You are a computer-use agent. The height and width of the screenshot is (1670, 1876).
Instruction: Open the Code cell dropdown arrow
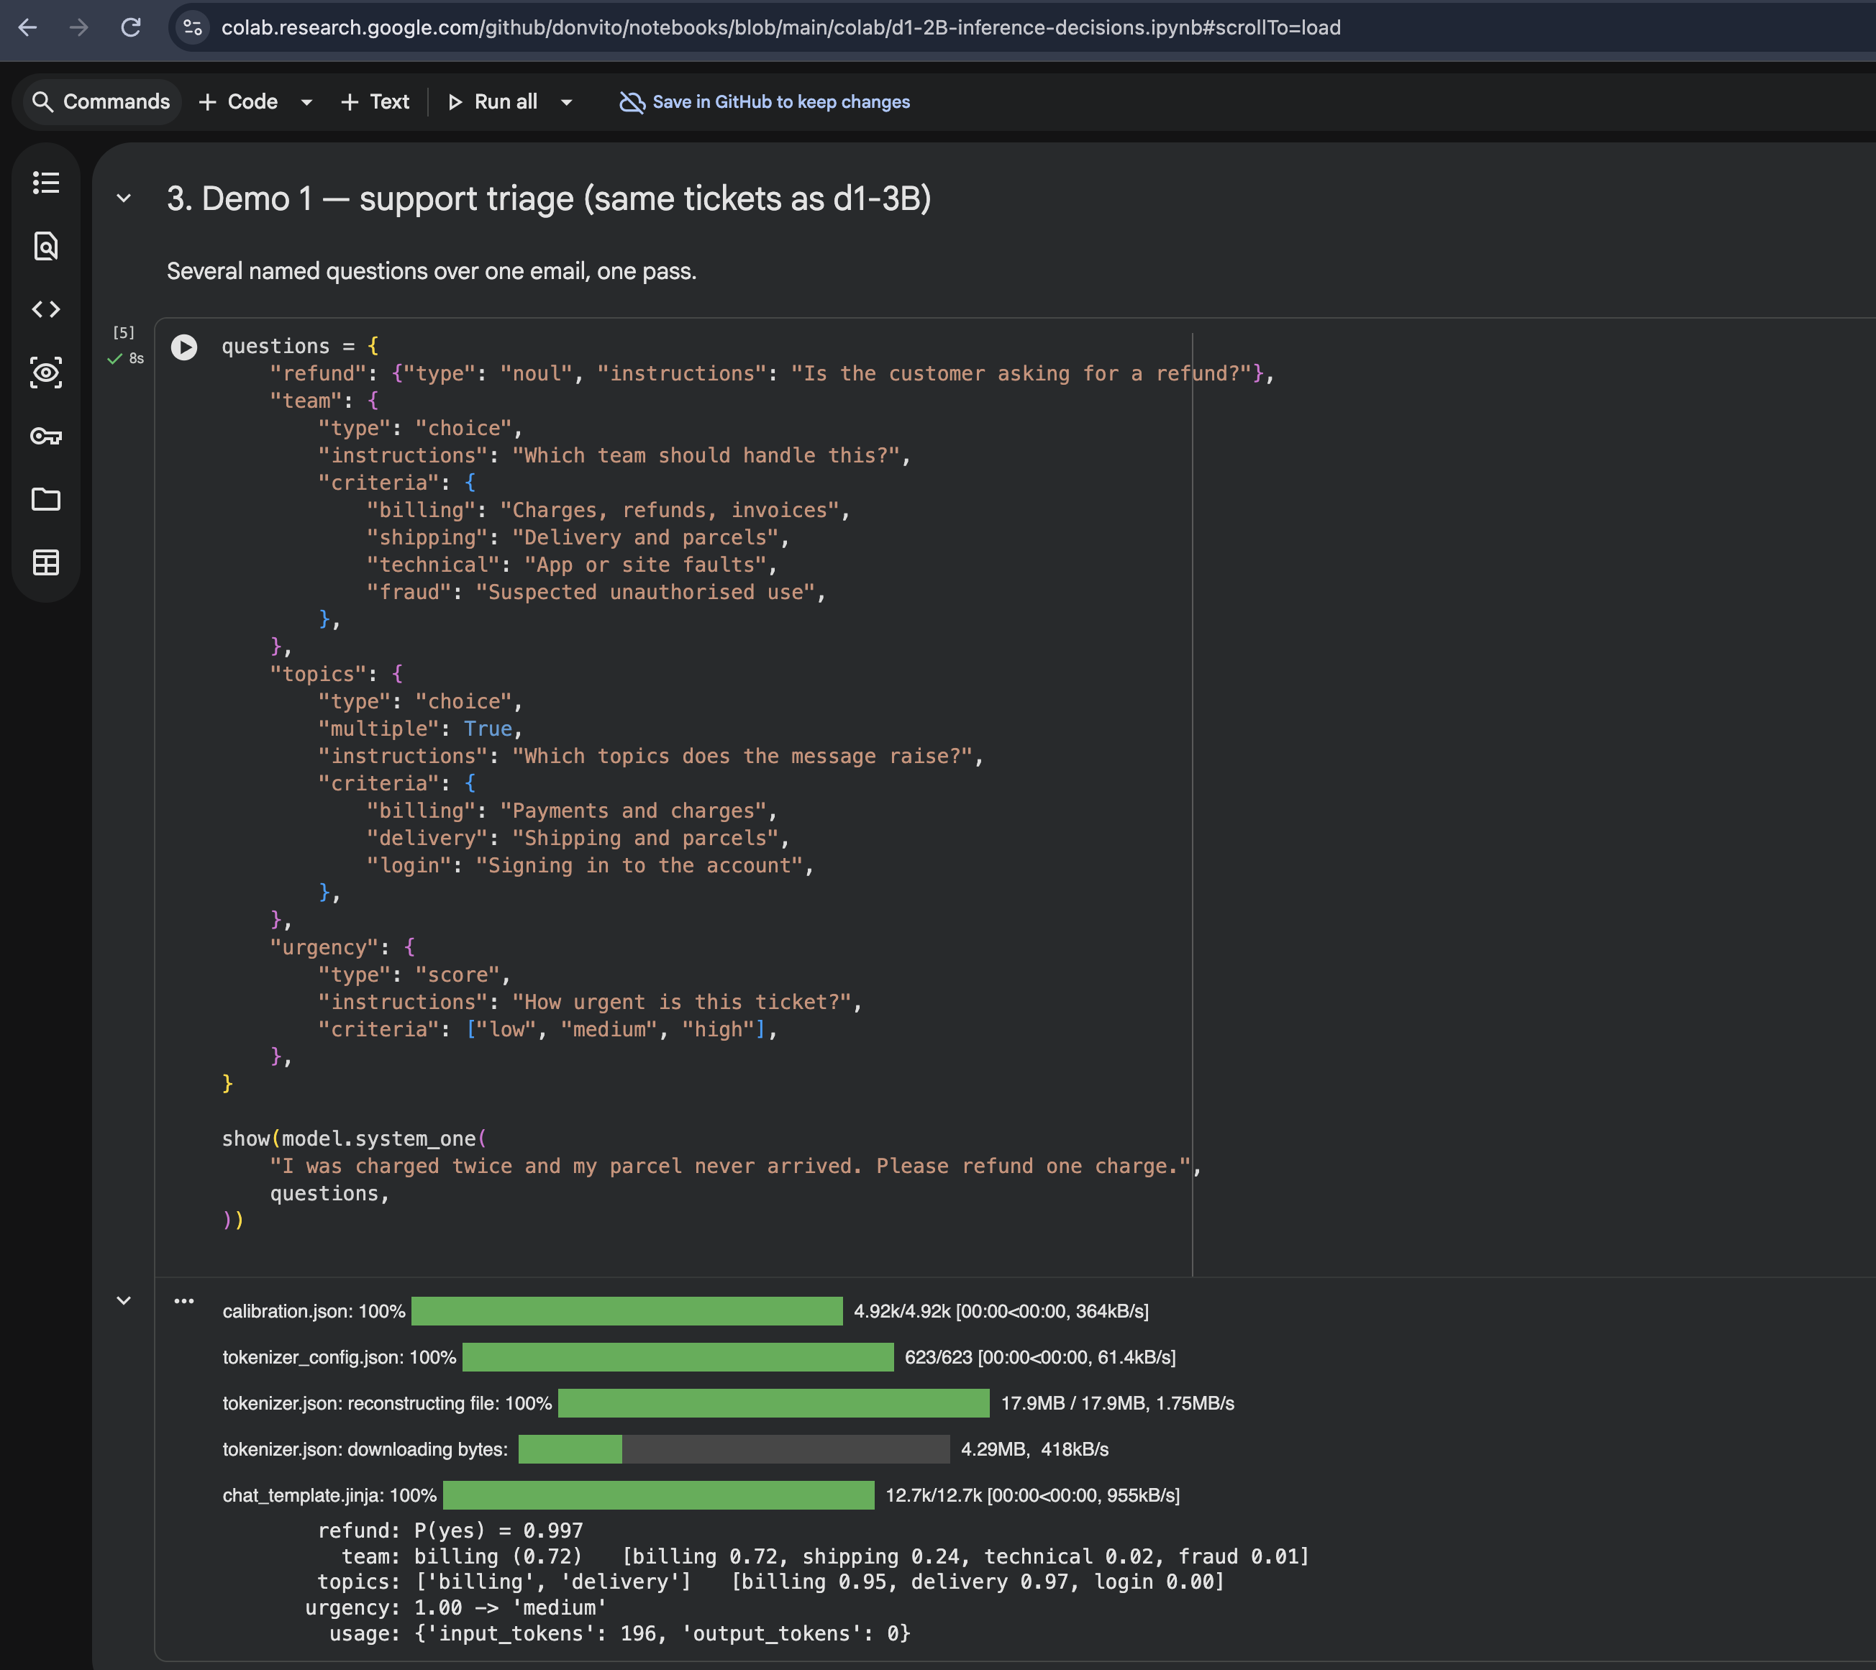tap(306, 102)
